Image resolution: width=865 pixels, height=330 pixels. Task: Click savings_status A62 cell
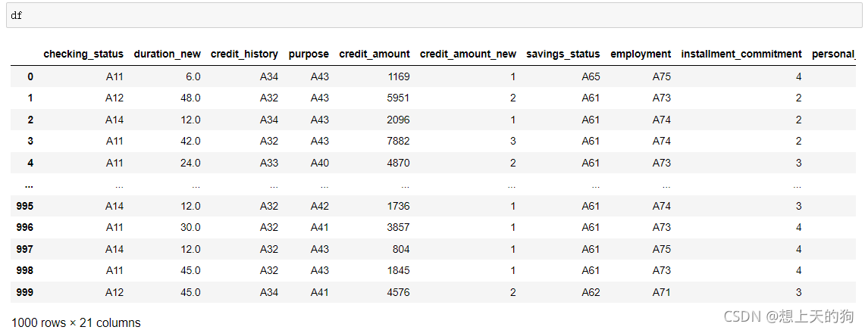pyautogui.click(x=591, y=293)
